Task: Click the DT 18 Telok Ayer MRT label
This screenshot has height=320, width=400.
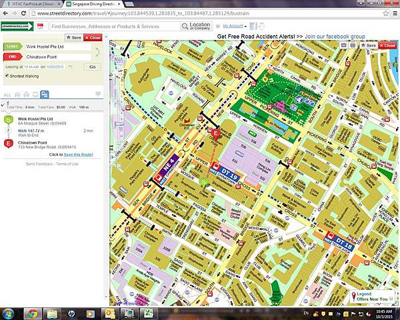Action: click(339, 241)
